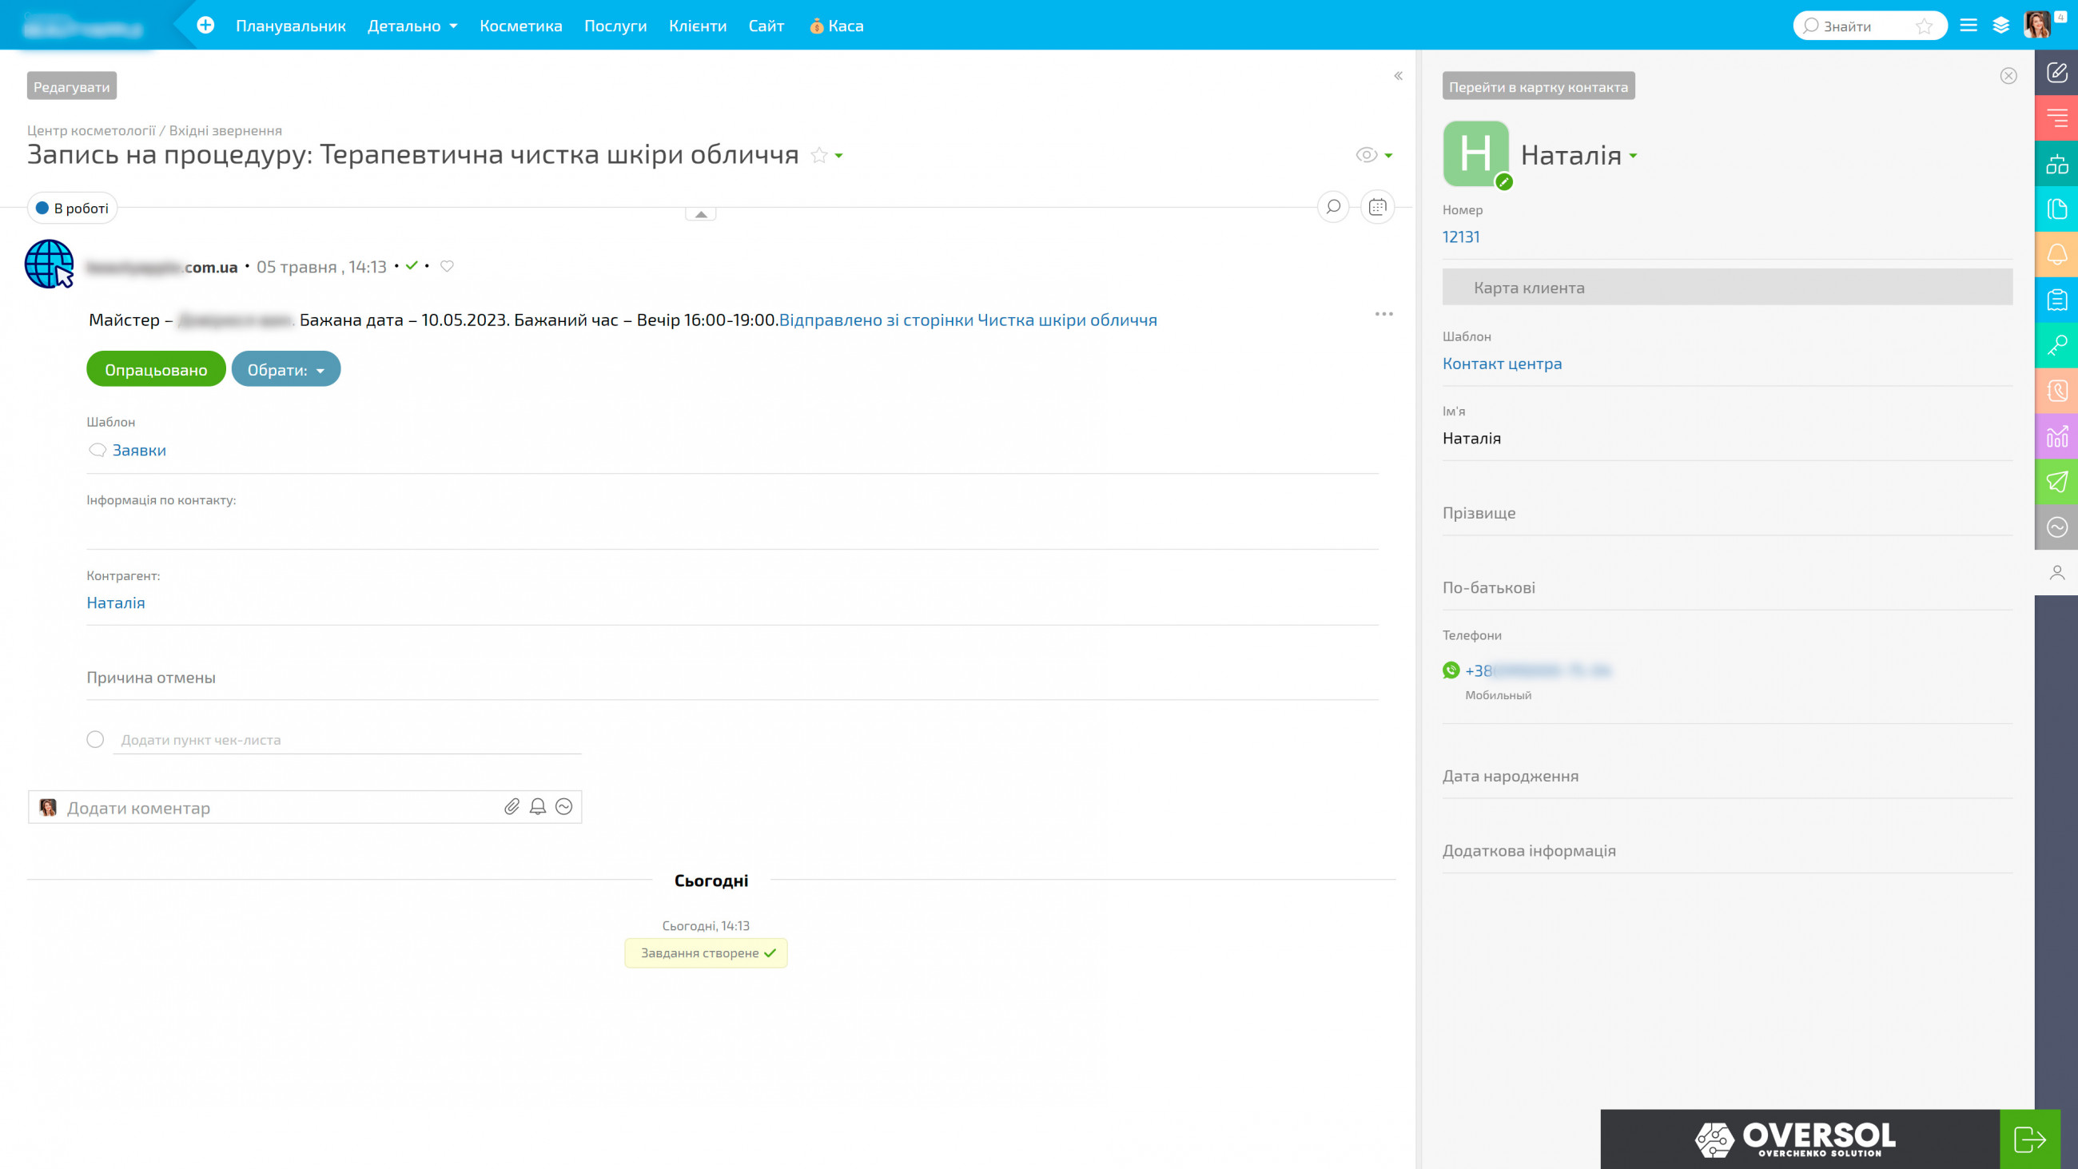
Task: Click WhatsApp icon next to phone number
Action: point(1451,670)
